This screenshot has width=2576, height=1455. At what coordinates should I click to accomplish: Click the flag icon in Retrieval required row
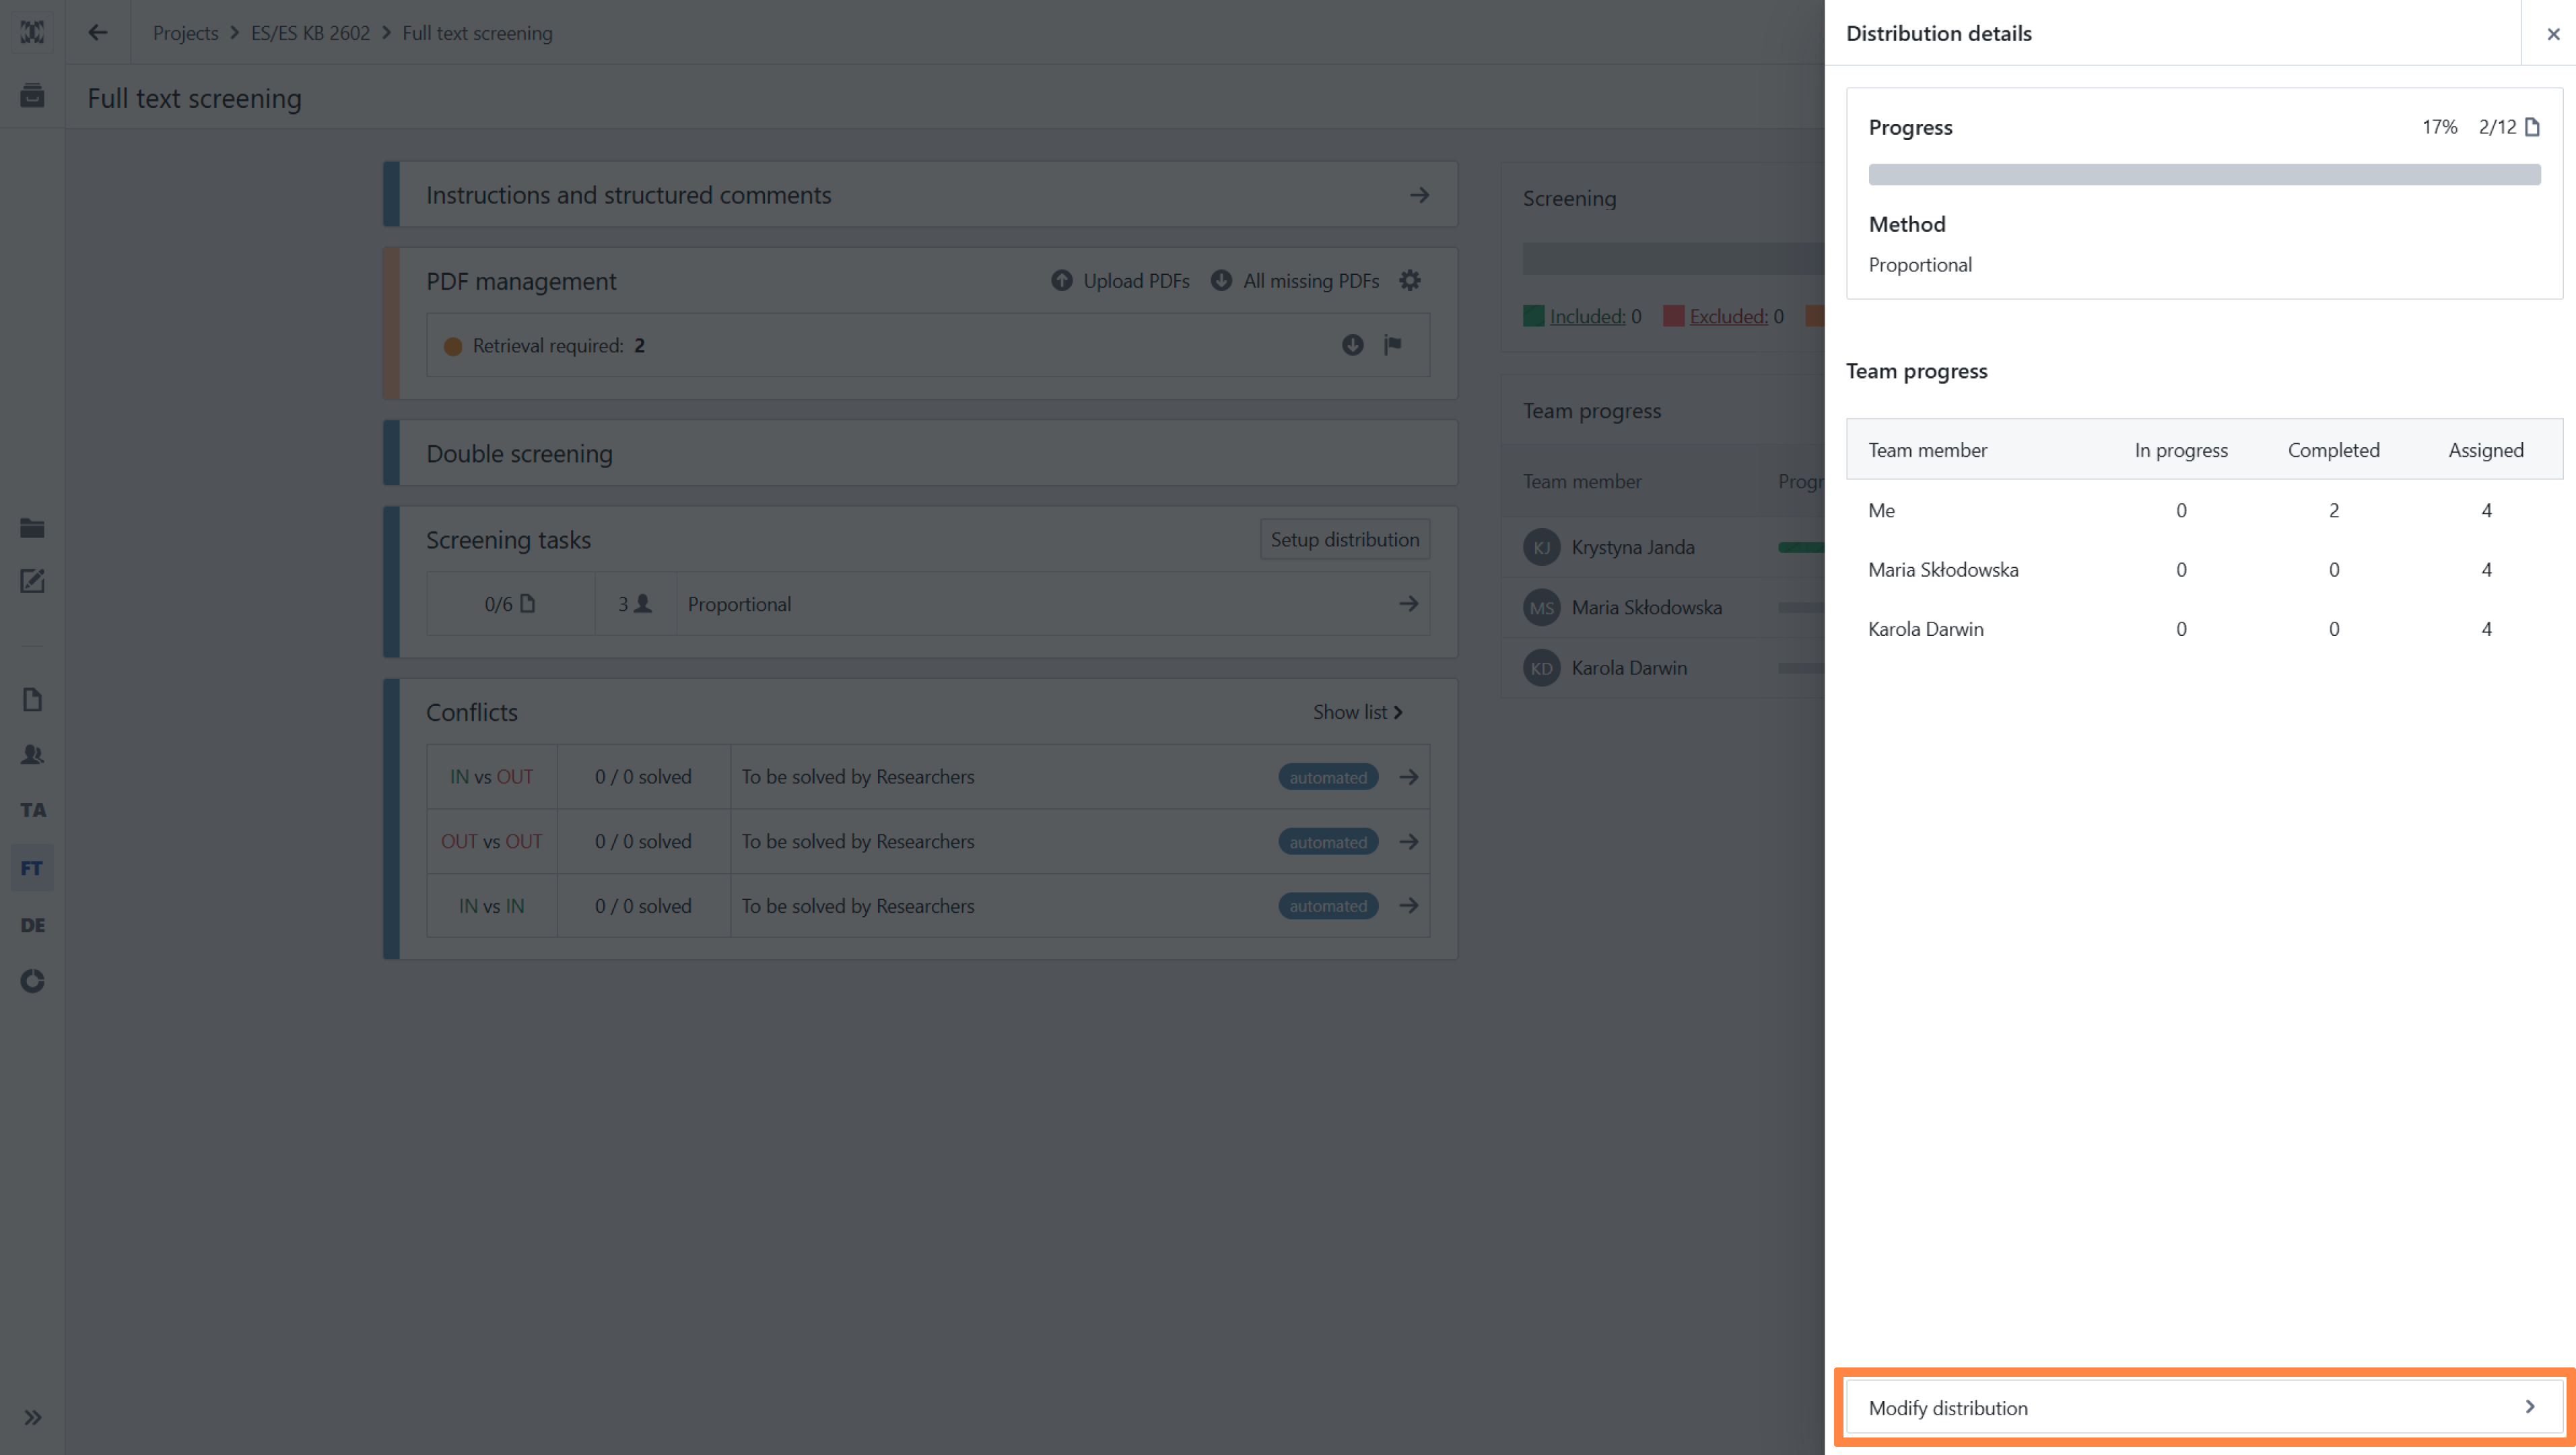point(1392,346)
